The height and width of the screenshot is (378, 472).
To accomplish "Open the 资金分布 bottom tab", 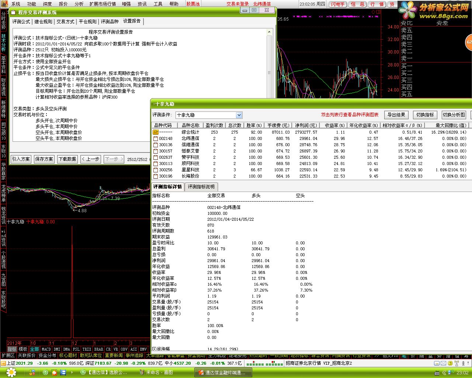I will [x=47, y=355].
